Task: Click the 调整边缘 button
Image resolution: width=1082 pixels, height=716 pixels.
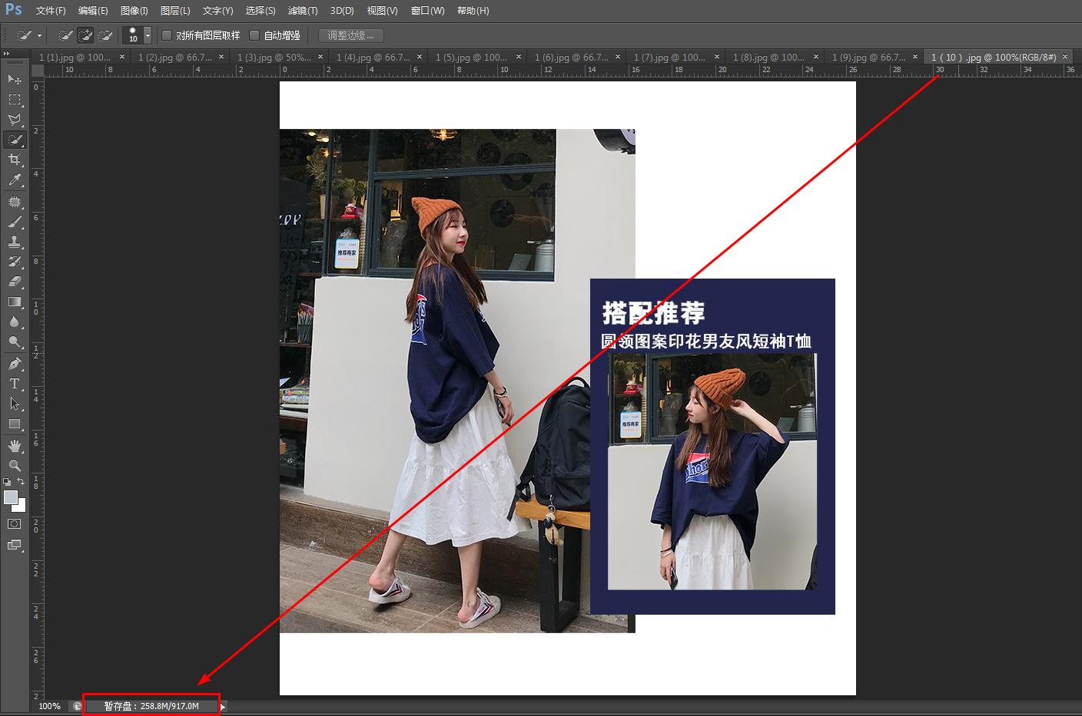Action: pos(350,35)
